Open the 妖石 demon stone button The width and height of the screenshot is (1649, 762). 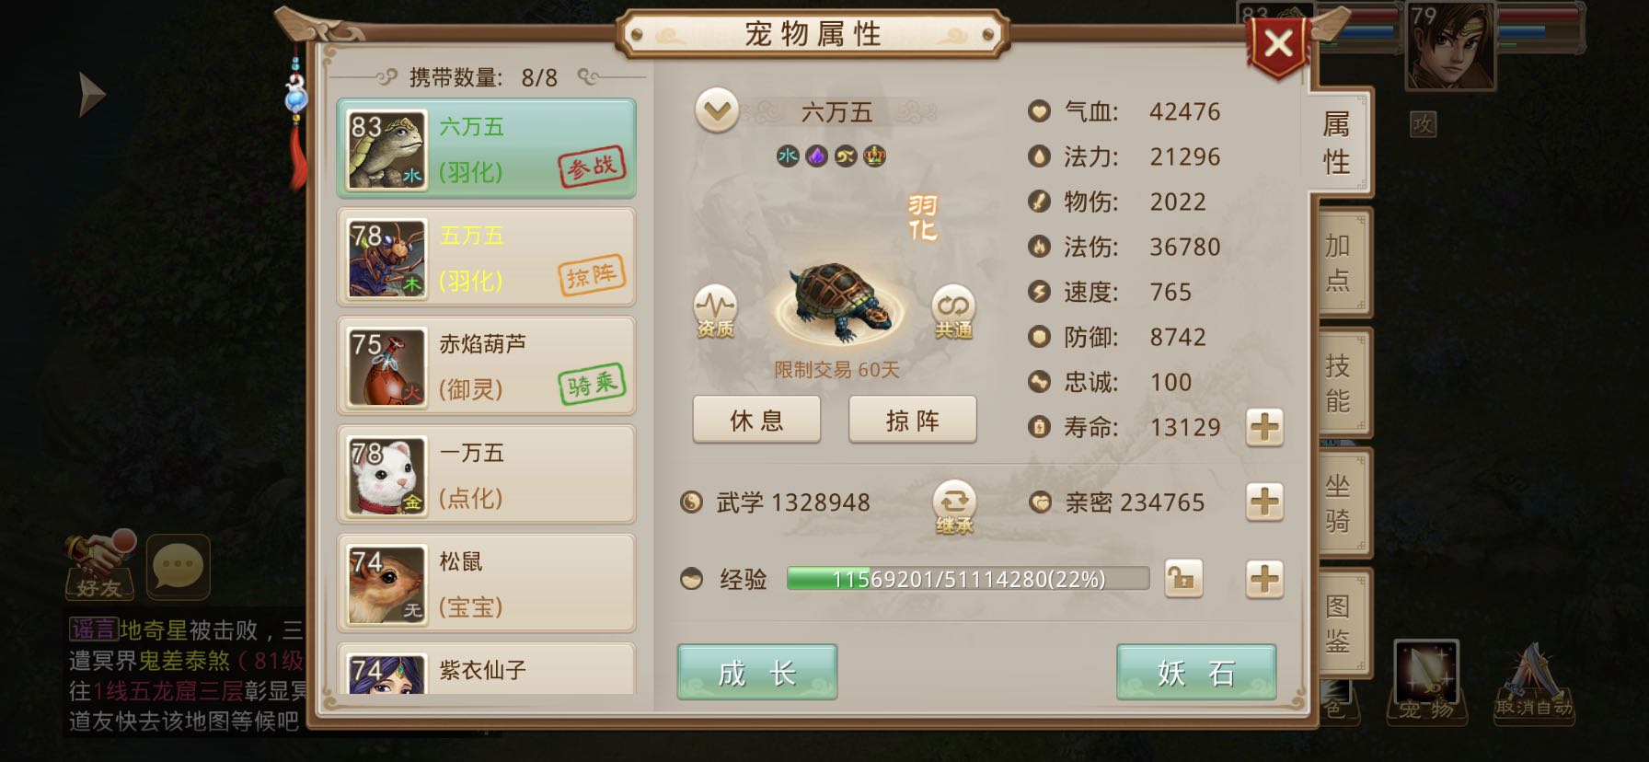tap(1196, 673)
